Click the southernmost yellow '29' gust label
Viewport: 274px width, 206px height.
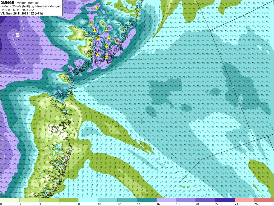tap(97, 54)
